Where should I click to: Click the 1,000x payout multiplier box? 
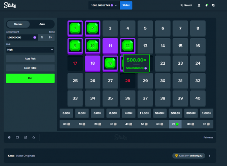click(207, 113)
